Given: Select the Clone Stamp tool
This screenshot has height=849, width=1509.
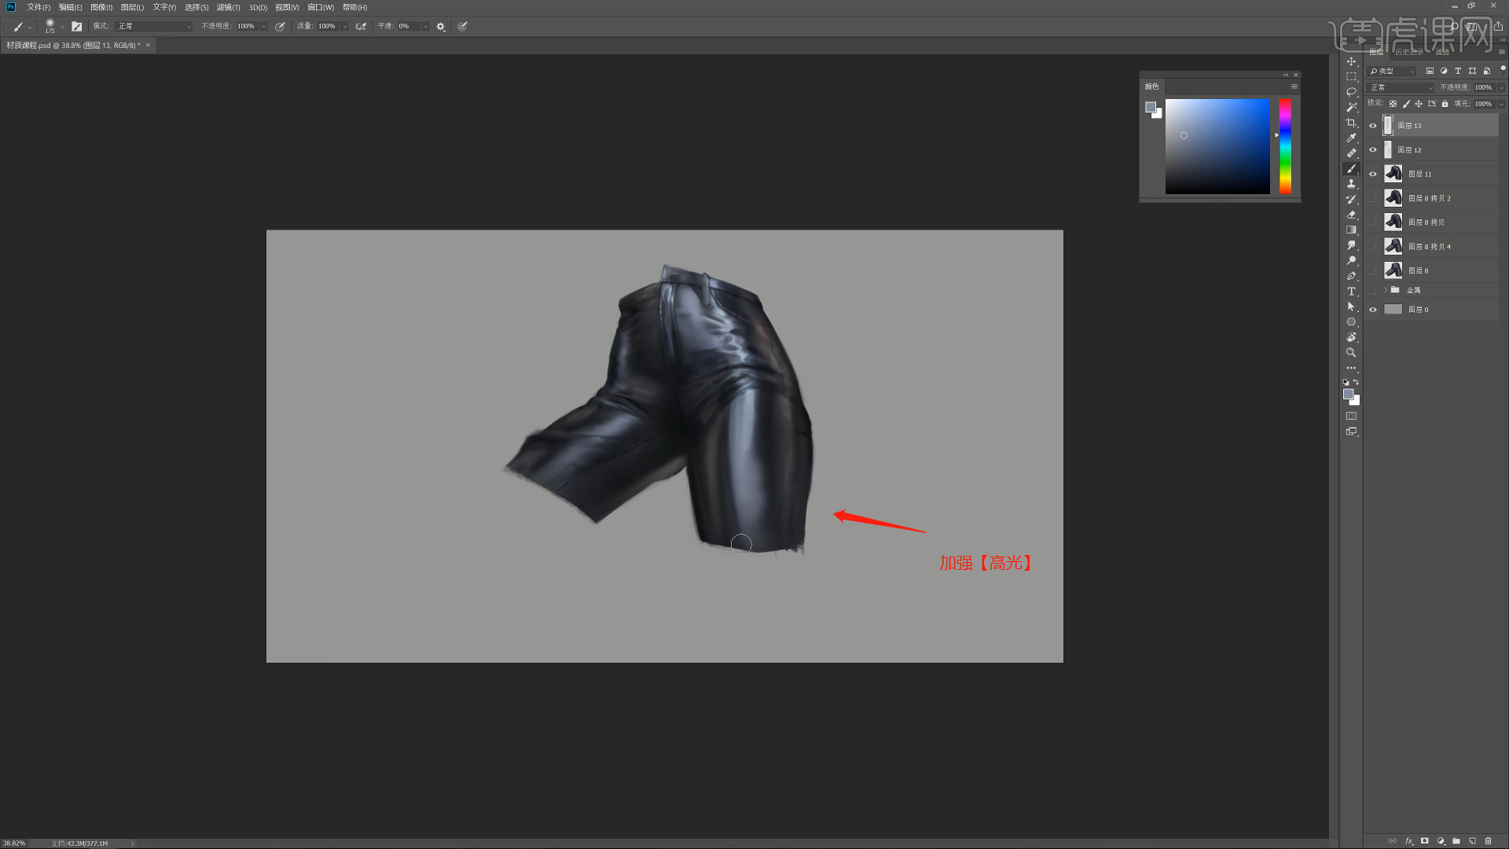Looking at the screenshot, I should tap(1351, 184).
